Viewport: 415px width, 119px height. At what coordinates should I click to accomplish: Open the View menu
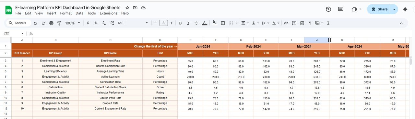(39, 13)
